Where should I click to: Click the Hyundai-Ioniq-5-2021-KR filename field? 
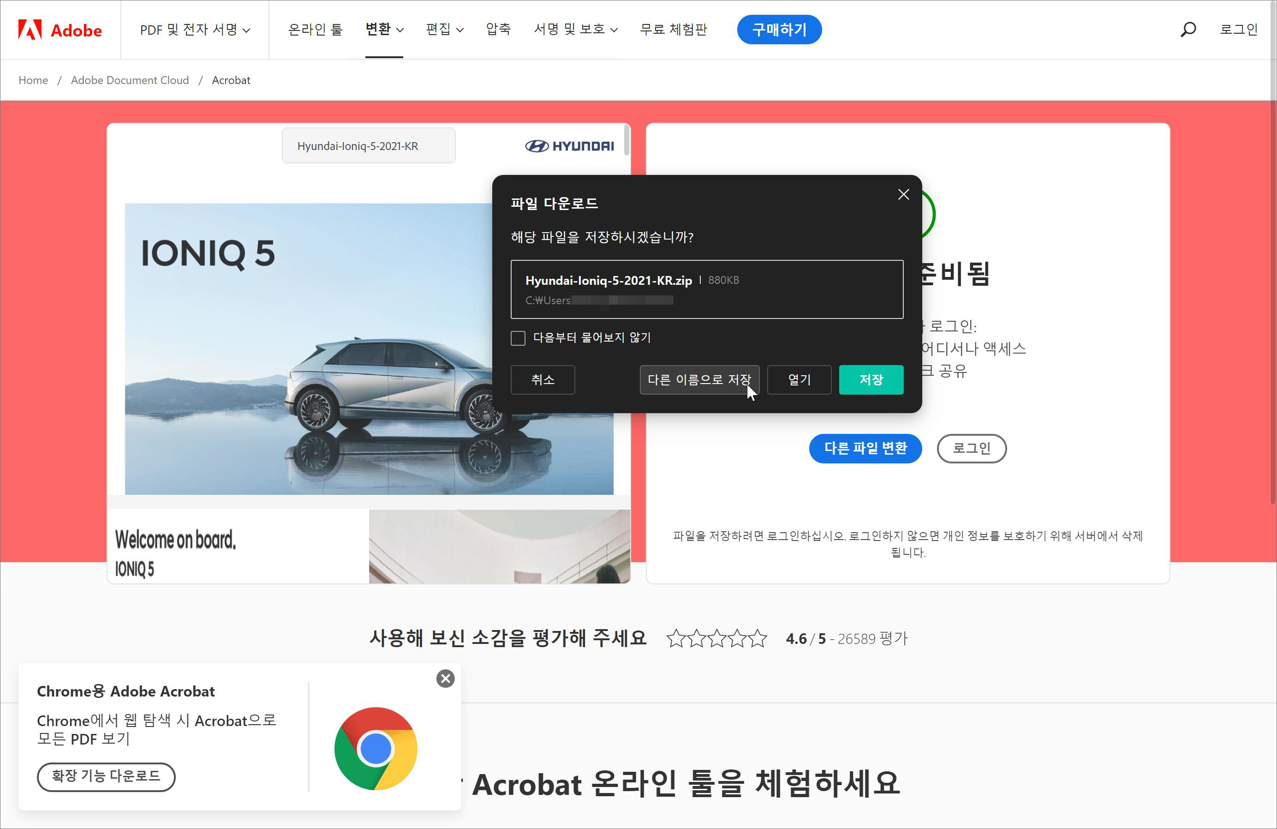[x=369, y=146]
